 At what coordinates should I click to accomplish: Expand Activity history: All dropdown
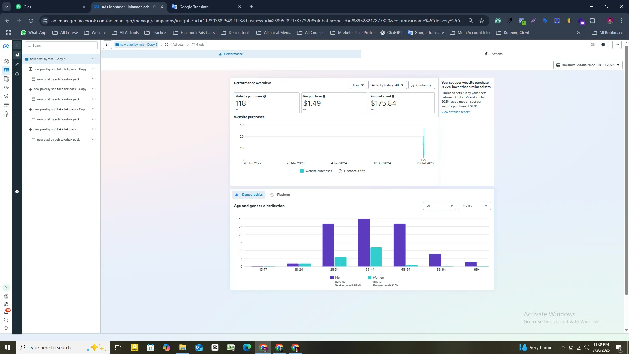pos(387,85)
